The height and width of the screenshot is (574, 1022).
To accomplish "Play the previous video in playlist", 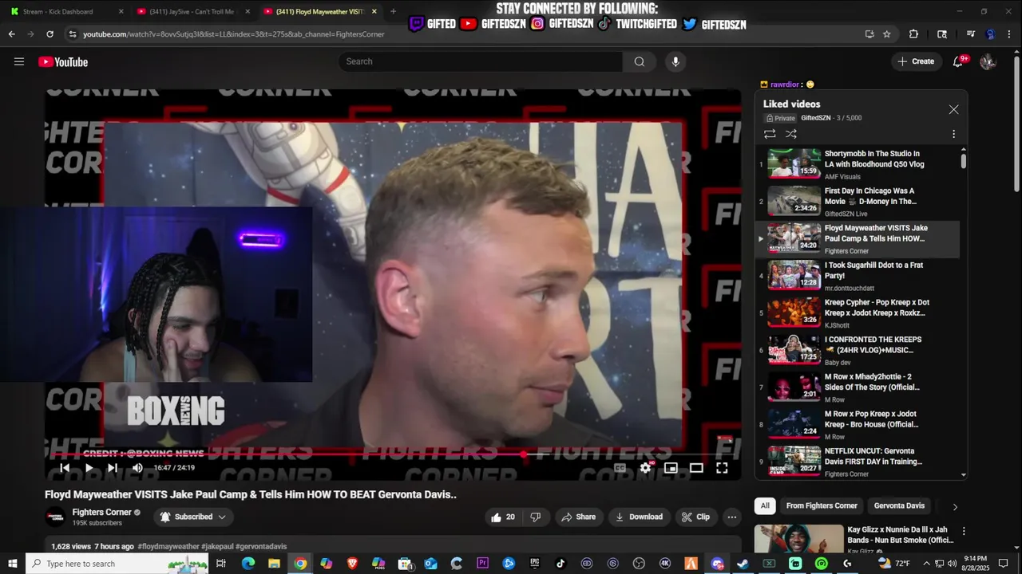I will [x=65, y=468].
